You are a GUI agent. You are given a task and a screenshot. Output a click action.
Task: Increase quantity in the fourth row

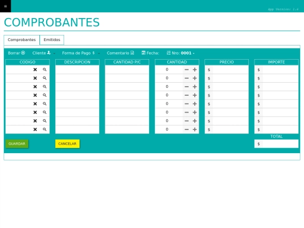pos(195,95)
